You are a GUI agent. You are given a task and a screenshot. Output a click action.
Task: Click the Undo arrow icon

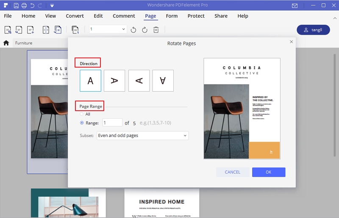(32, 5)
